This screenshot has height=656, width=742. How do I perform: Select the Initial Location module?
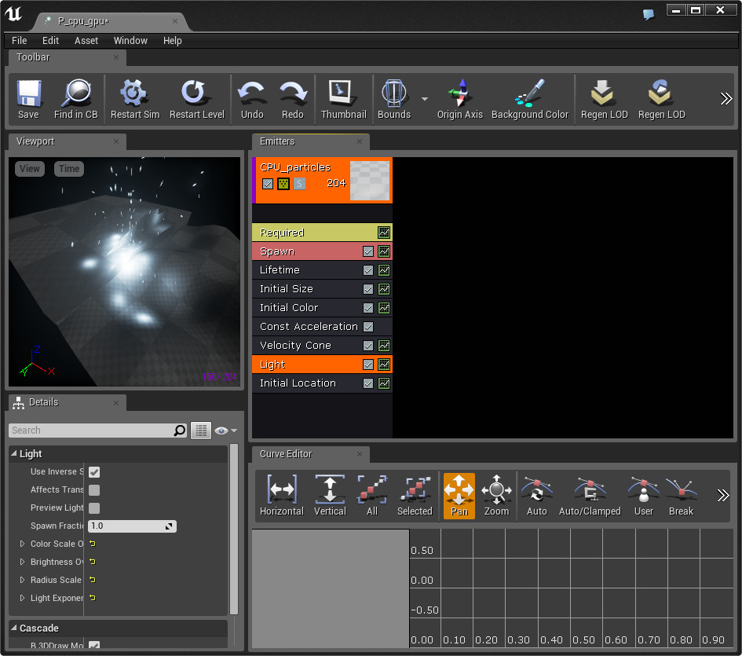(x=298, y=383)
